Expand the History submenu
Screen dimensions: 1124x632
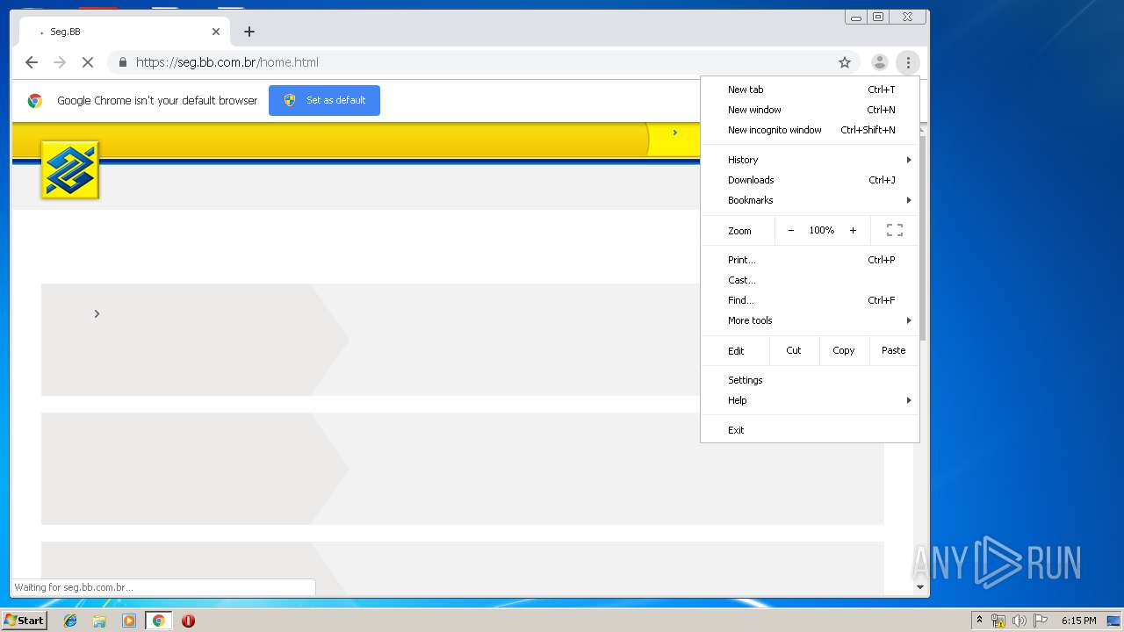point(810,160)
